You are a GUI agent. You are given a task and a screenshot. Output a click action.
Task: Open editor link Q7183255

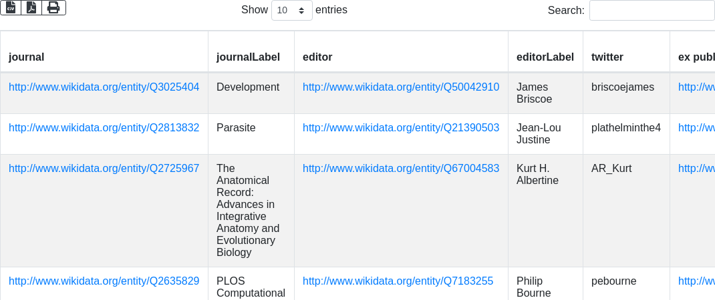(x=398, y=281)
